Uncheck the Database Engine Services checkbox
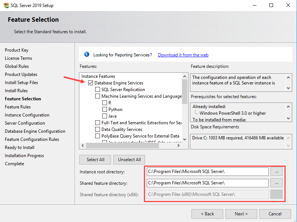The height and width of the screenshot is (222, 297). click(90, 83)
